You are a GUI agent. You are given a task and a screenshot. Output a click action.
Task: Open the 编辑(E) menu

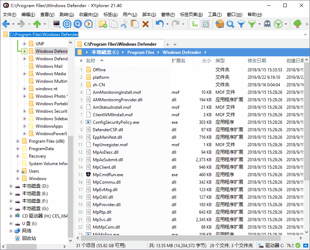click(x=28, y=14)
